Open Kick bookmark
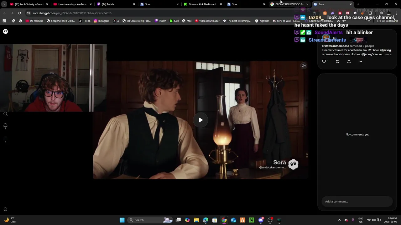Screen dimensions: 401x225 coord(174,21)
